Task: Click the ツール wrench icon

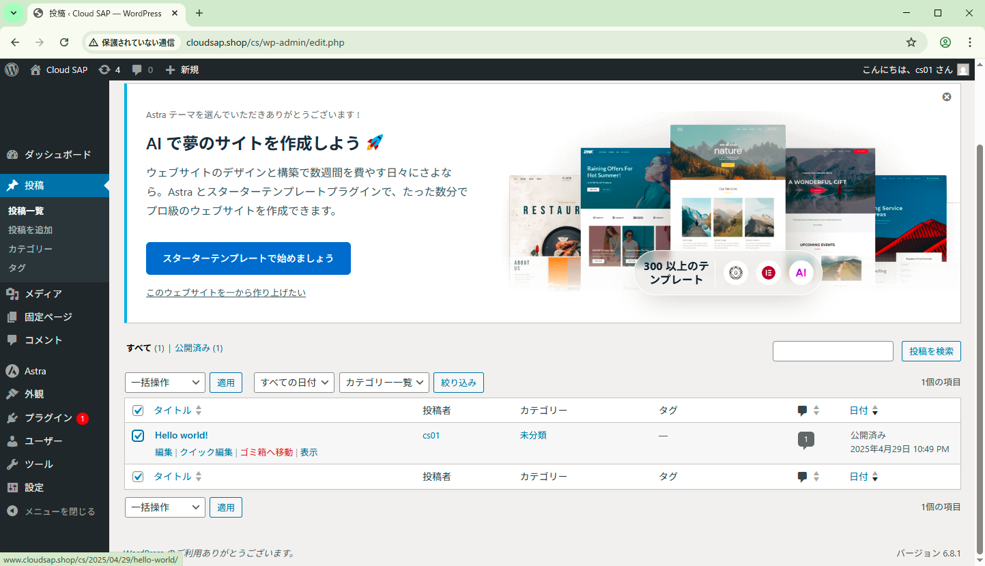Action: coord(12,464)
